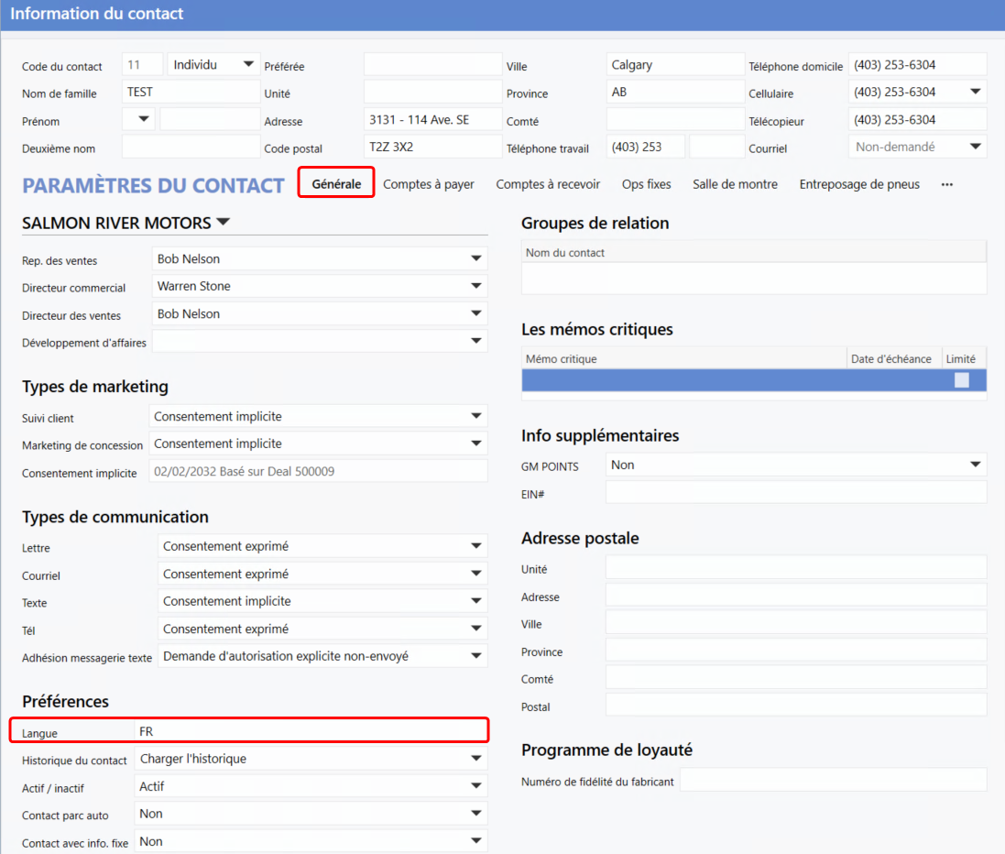This screenshot has width=1005, height=854.
Task: Open the Ops fixes tab
Action: (x=646, y=184)
